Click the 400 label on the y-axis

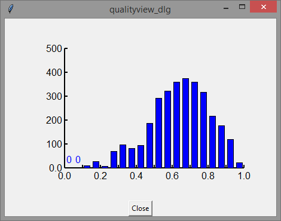tap(54, 72)
